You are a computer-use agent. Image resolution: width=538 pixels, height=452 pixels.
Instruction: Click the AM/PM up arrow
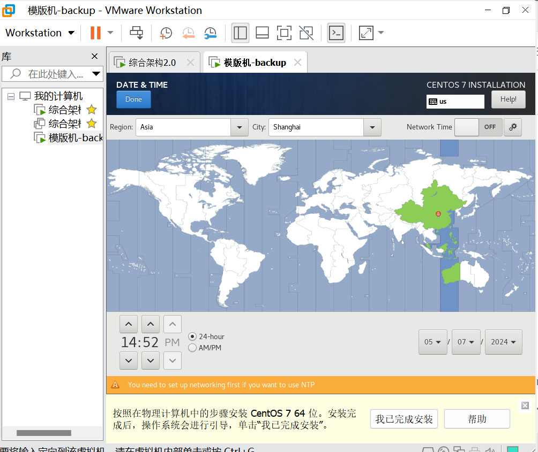pyautogui.click(x=173, y=324)
